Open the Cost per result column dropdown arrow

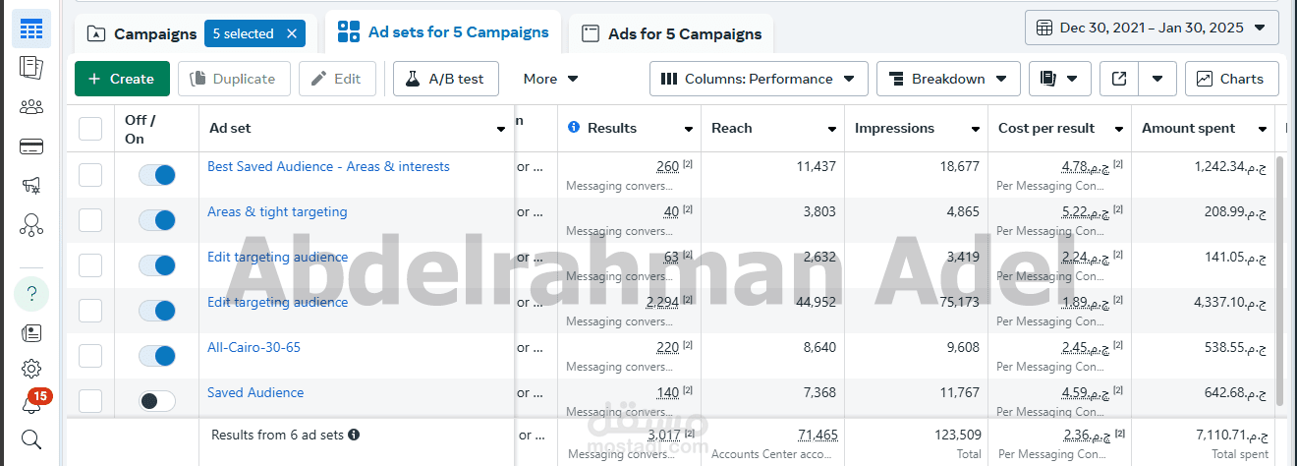(x=1119, y=129)
